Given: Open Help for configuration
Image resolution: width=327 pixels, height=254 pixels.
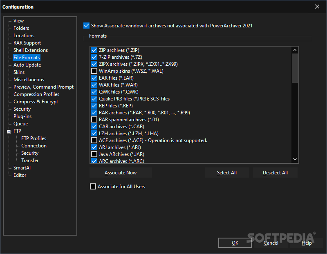Looking at the screenshot, I should [307, 243].
